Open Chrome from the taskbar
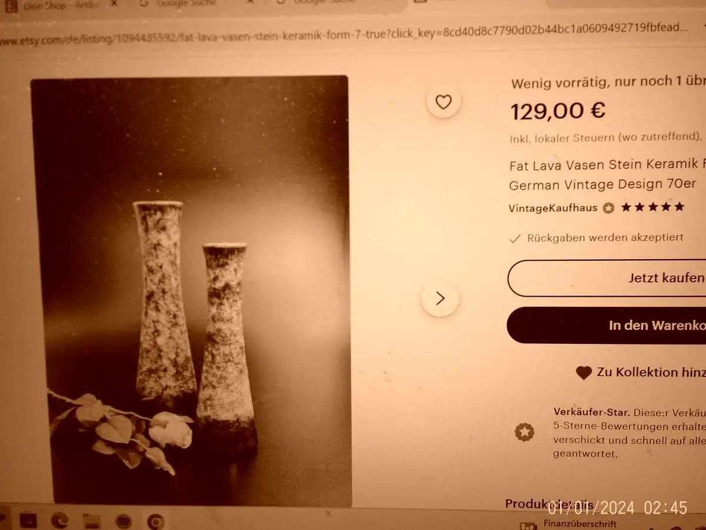706x530 pixels. (155, 521)
